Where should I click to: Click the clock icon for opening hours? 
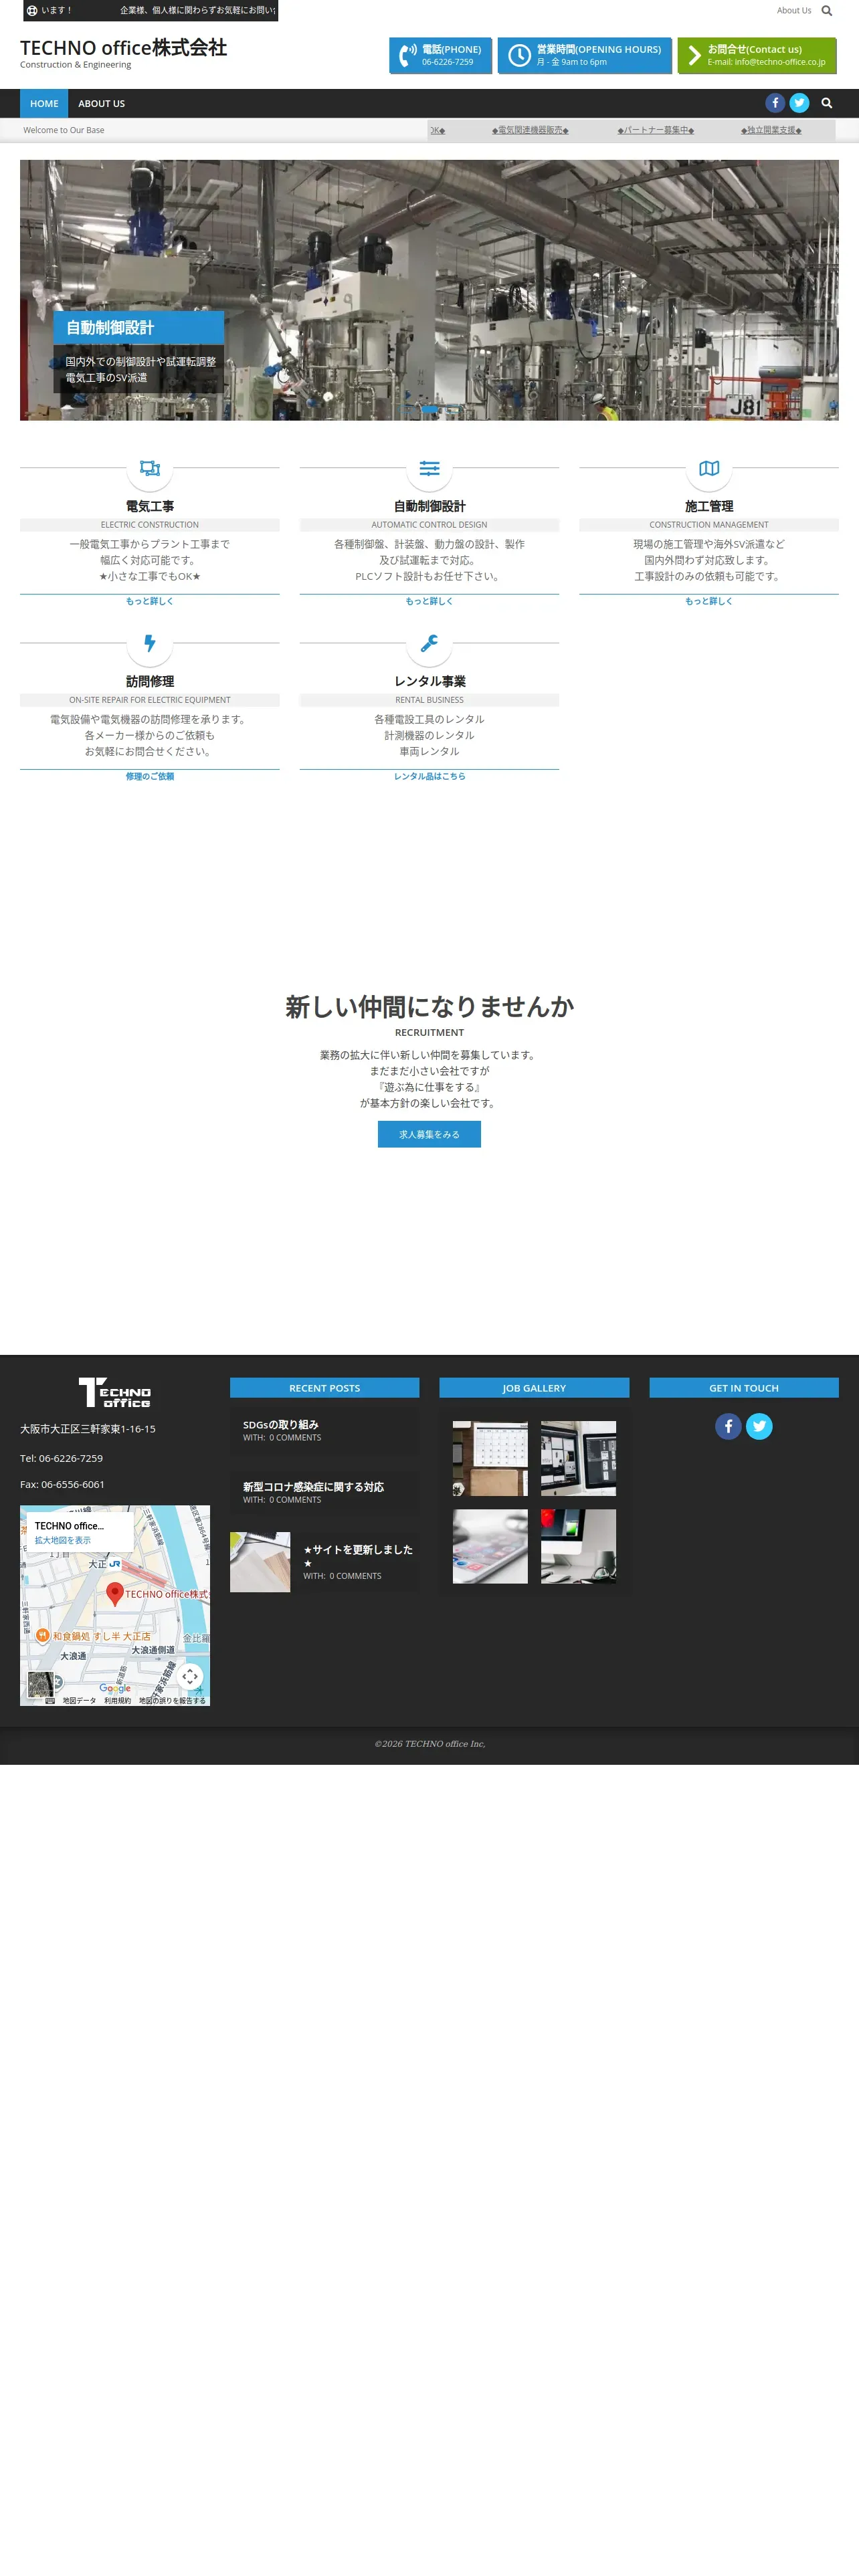click(519, 56)
